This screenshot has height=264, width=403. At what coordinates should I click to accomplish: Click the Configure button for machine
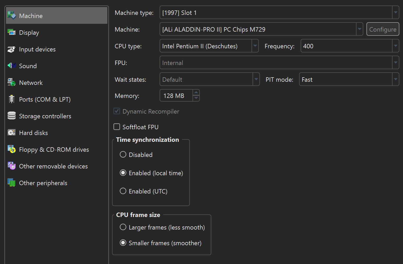[x=383, y=29]
